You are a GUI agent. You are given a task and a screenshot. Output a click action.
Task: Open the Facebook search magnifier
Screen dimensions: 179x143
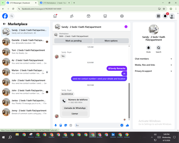click(x=12, y=16)
